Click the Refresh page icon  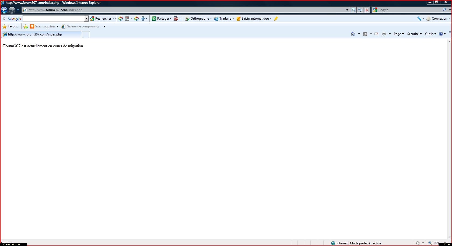click(360, 10)
